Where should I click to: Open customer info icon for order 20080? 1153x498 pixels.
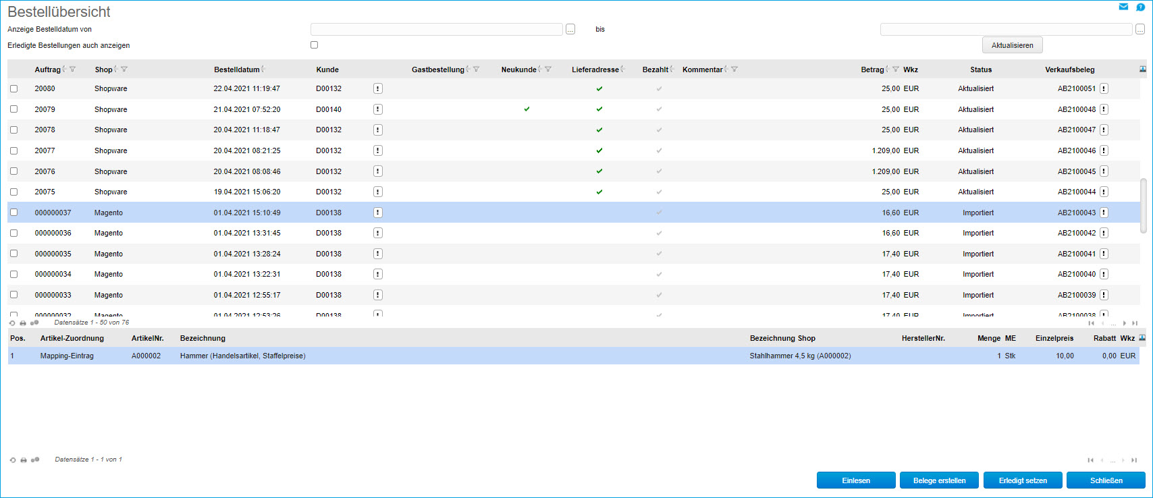click(x=378, y=88)
